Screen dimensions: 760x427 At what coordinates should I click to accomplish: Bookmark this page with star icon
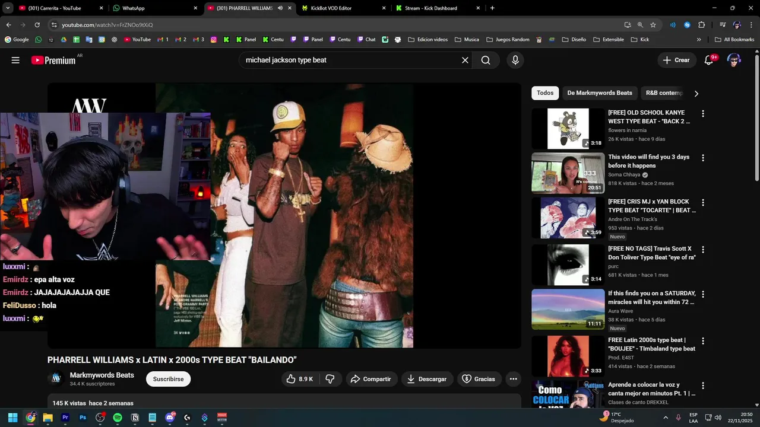pyautogui.click(x=653, y=25)
